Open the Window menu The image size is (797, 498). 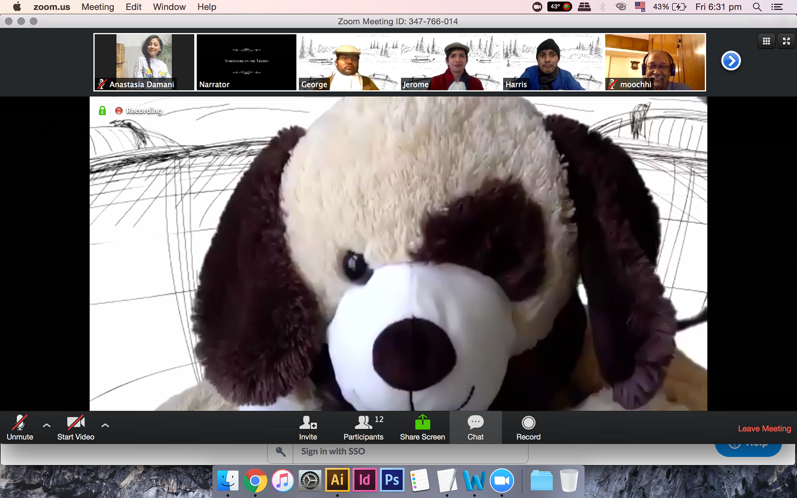click(x=169, y=7)
